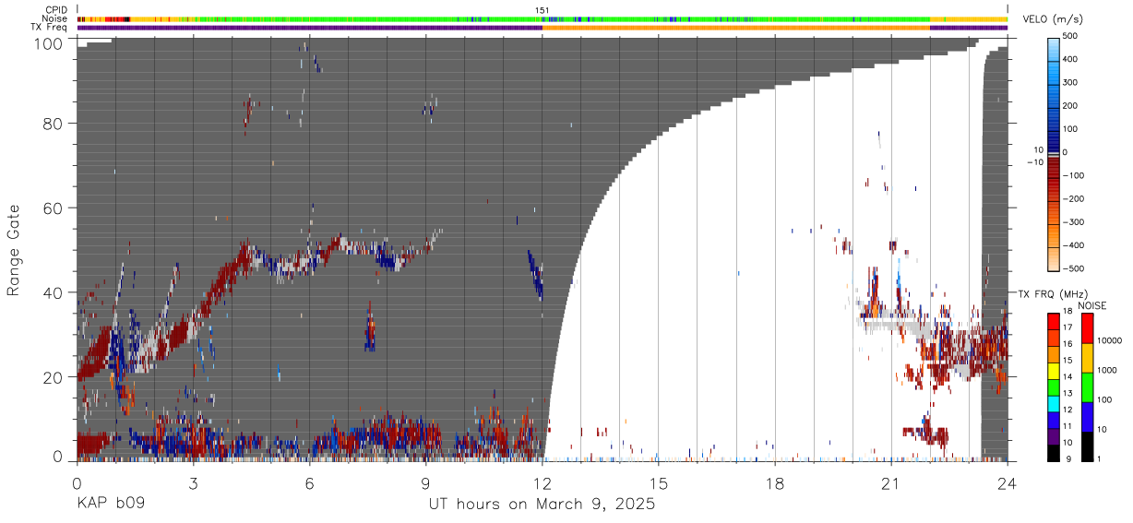
Task: Click the Range Gate axis label
Action: (14, 250)
